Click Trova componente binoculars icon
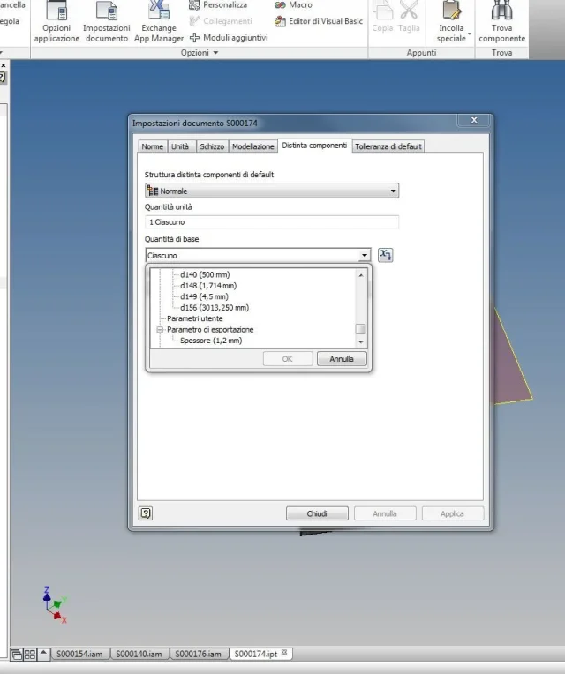Image resolution: width=565 pixels, height=674 pixels. (501, 11)
